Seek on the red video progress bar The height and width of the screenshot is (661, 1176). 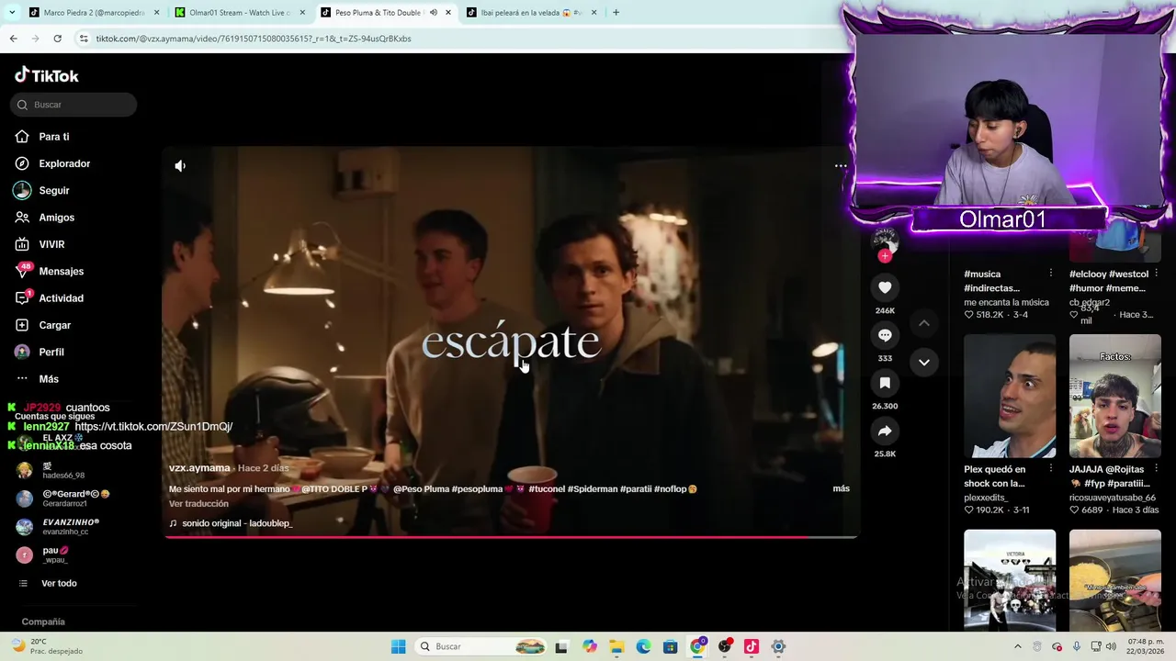click(511, 537)
